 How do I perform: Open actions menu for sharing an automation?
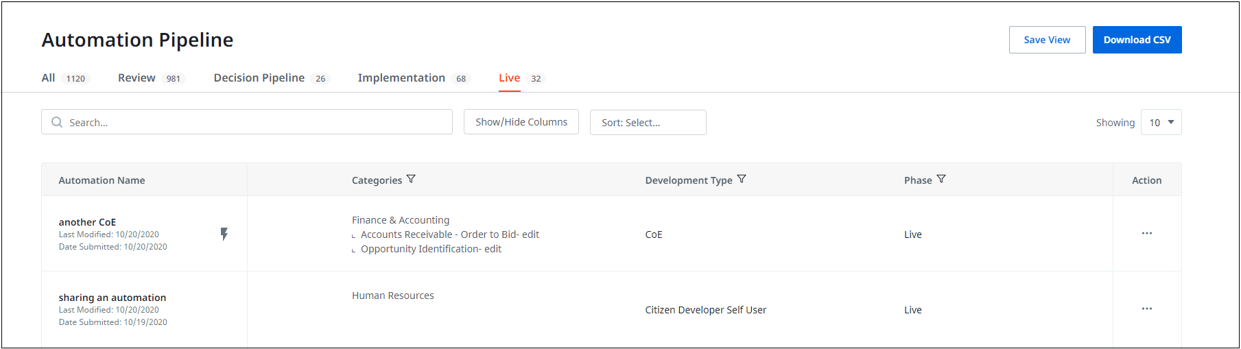click(x=1147, y=309)
